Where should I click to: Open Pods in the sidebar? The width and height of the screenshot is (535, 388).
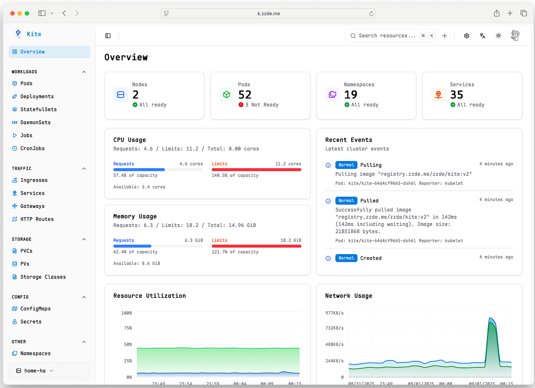point(49,84)
